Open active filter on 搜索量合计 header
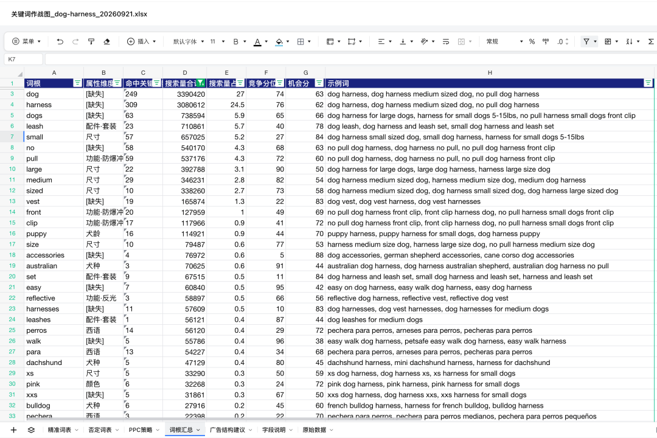The image size is (657, 438). click(201, 83)
